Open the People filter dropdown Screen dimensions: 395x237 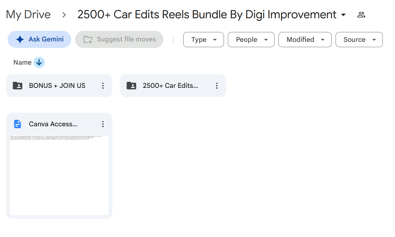[251, 40]
